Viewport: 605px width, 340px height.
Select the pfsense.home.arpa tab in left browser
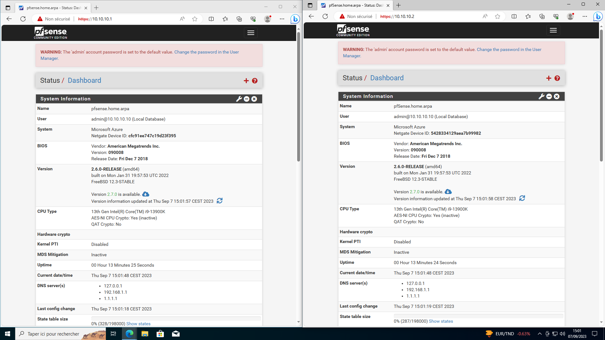point(52,8)
